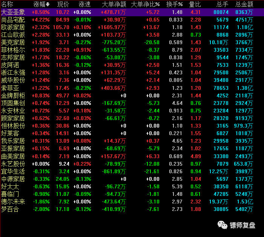Click the 大单净额 column header
The height and width of the screenshot is (237, 264).
tap(114, 5)
